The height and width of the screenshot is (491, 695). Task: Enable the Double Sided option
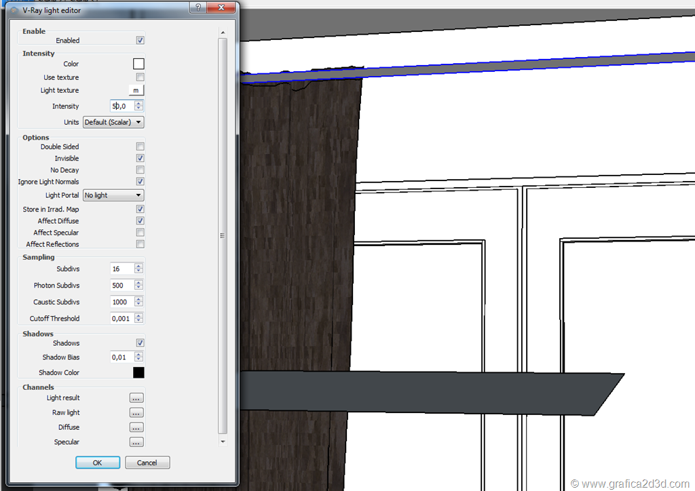tap(140, 146)
